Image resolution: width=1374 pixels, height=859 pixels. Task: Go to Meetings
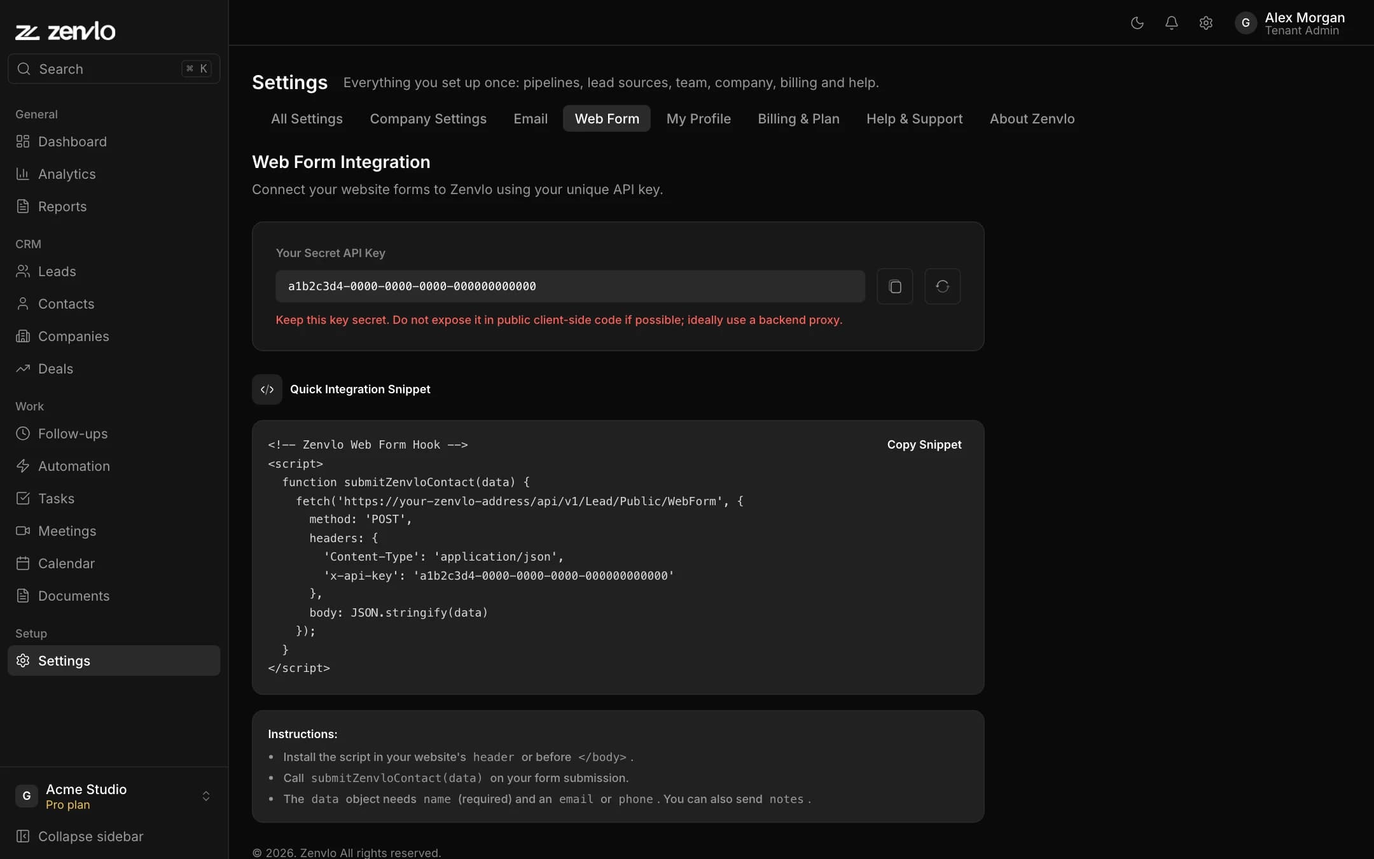[114, 531]
